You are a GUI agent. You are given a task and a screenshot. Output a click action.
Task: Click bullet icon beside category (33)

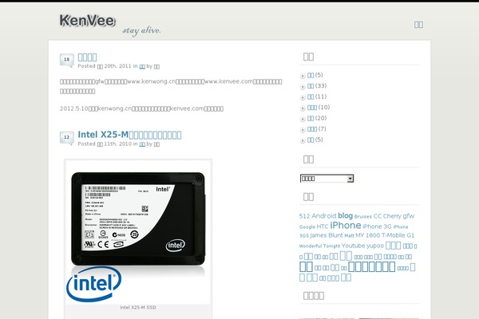[303, 87]
